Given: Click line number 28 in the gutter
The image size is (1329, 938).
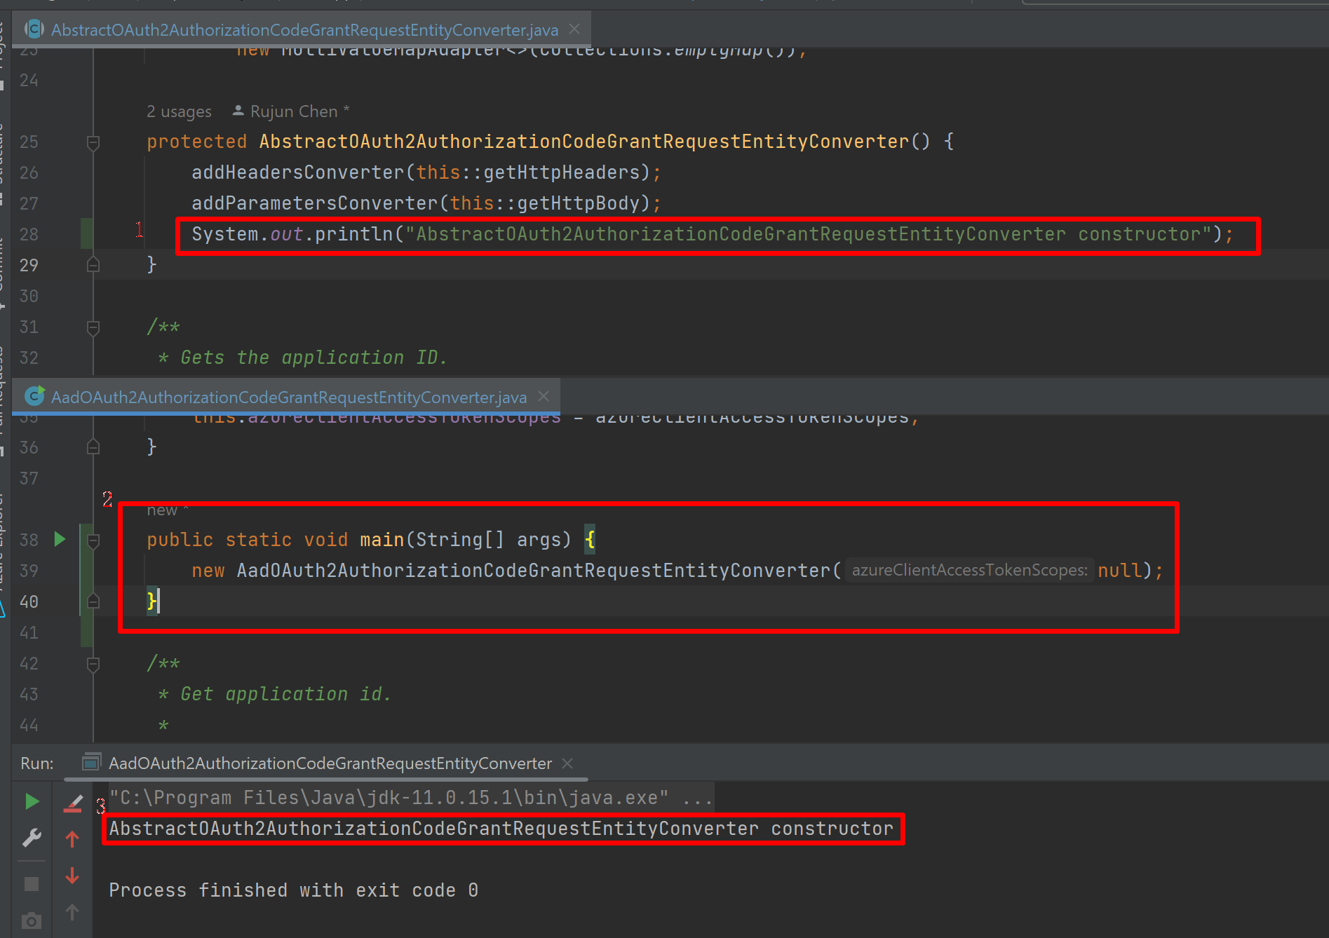Looking at the screenshot, I should point(29,234).
